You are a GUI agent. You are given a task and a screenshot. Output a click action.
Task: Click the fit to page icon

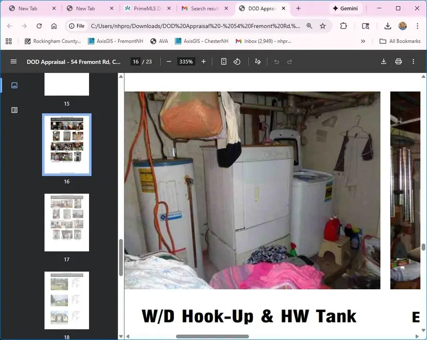coord(224,62)
